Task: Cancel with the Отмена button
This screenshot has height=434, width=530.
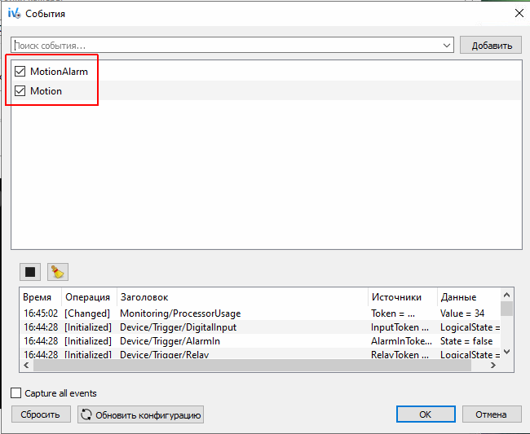Action: click(492, 414)
